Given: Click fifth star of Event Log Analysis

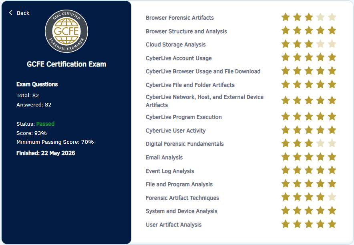Looking at the screenshot, I should click(332, 170).
